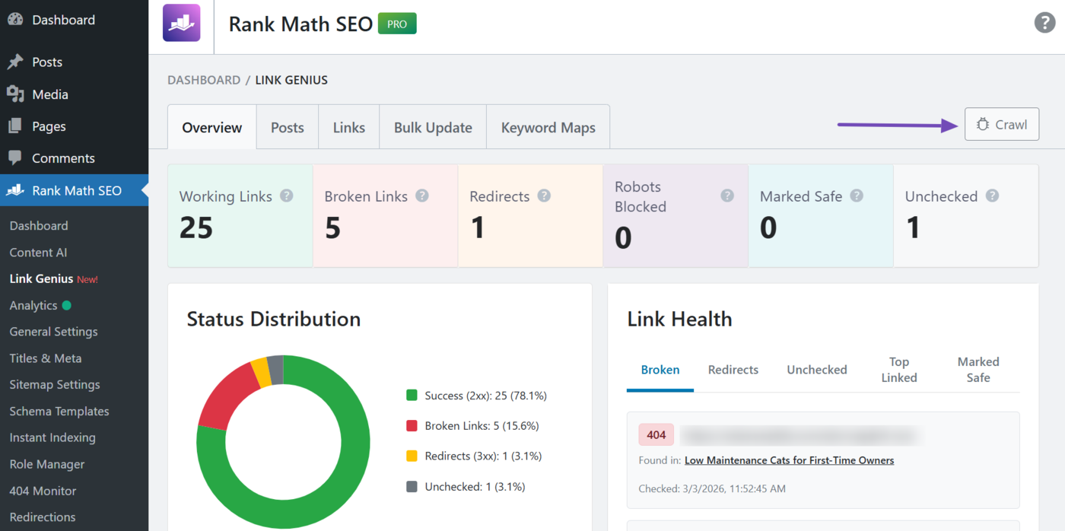Click the Unchecked card help icon

[992, 196]
